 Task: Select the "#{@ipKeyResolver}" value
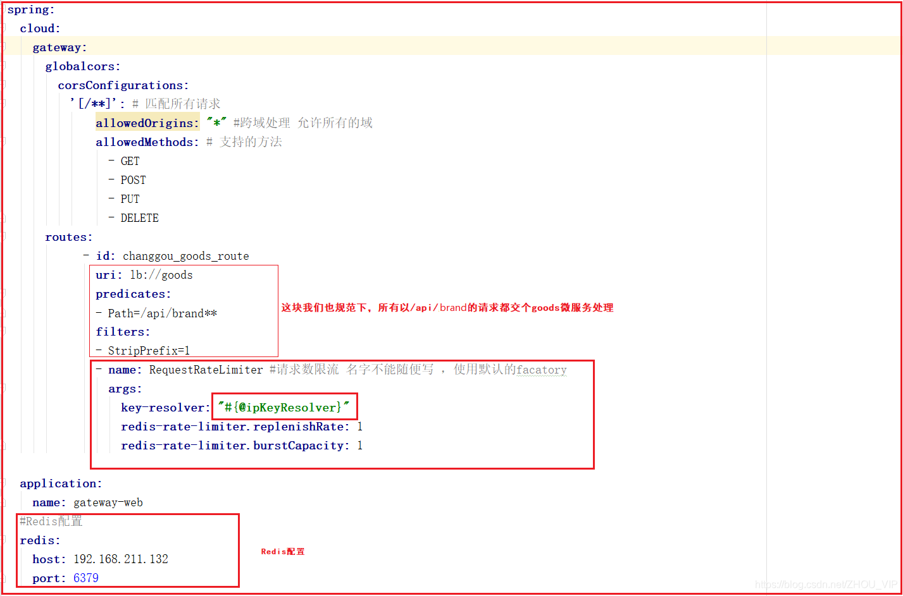283,408
